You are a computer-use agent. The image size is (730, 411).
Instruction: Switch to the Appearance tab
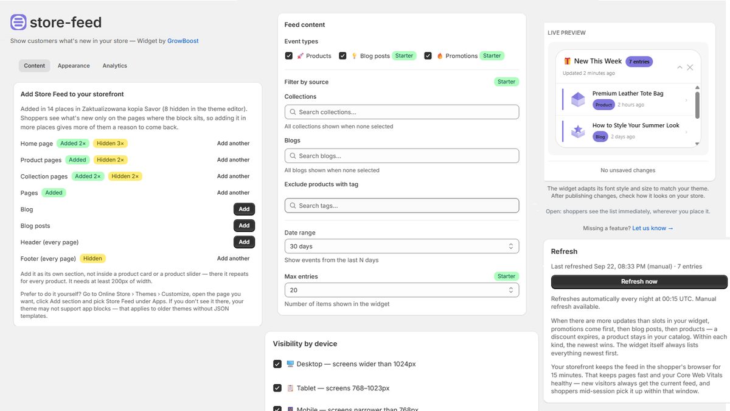click(74, 66)
